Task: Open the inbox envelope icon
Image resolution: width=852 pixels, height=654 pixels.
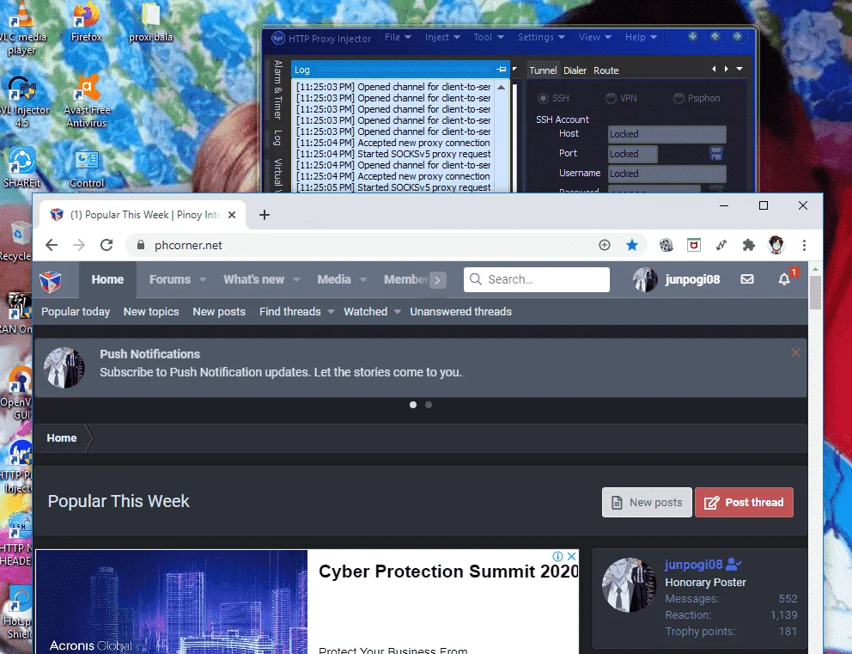Action: pos(747,279)
